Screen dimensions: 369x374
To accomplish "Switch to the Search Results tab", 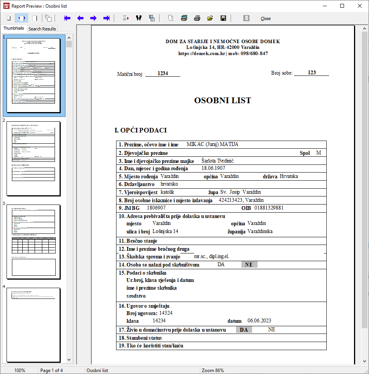I will [42, 29].
